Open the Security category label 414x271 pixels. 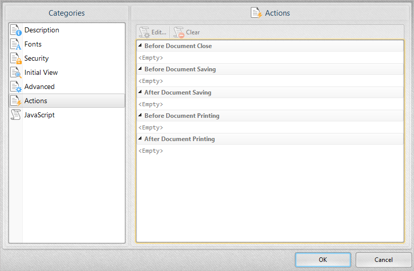point(36,59)
